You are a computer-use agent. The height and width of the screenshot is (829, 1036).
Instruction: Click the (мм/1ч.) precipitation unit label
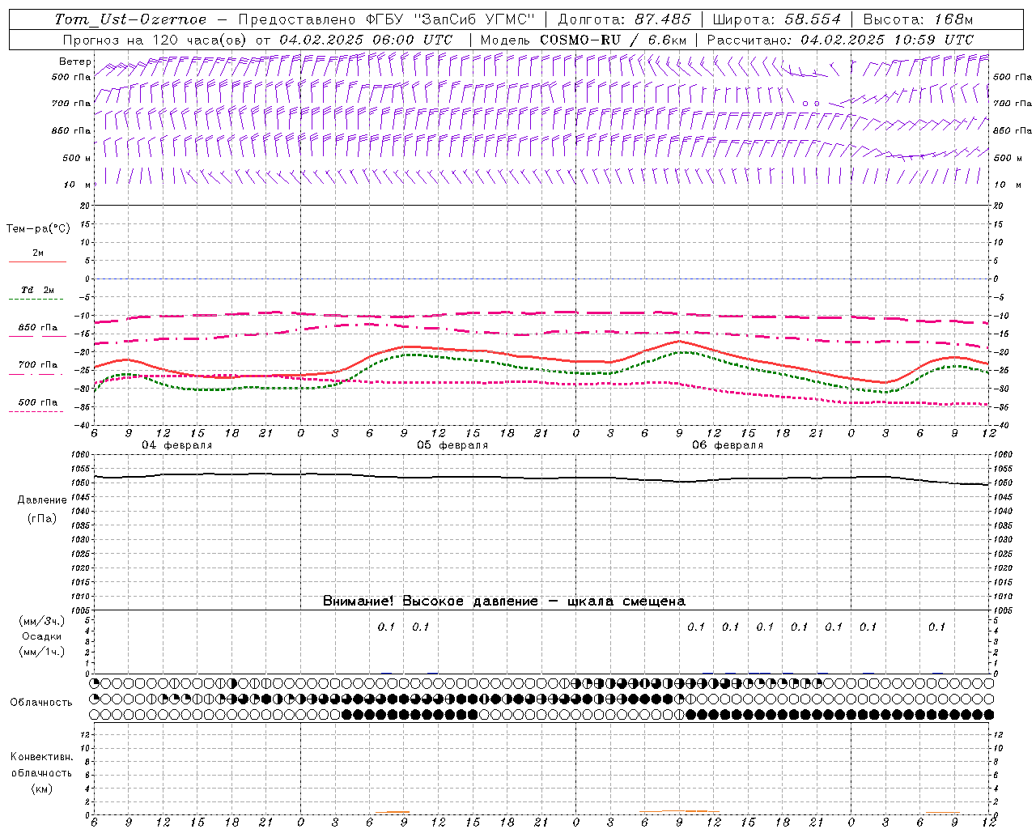point(42,652)
